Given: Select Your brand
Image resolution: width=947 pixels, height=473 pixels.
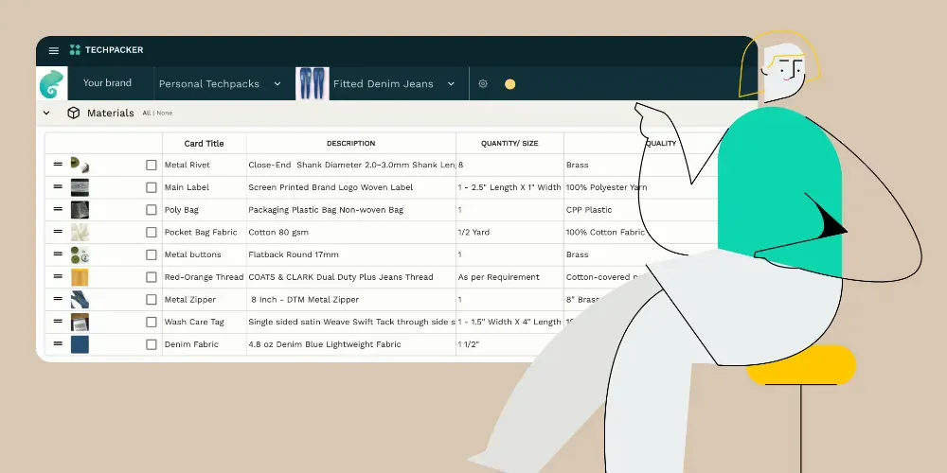Looking at the screenshot, I should coord(107,83).
